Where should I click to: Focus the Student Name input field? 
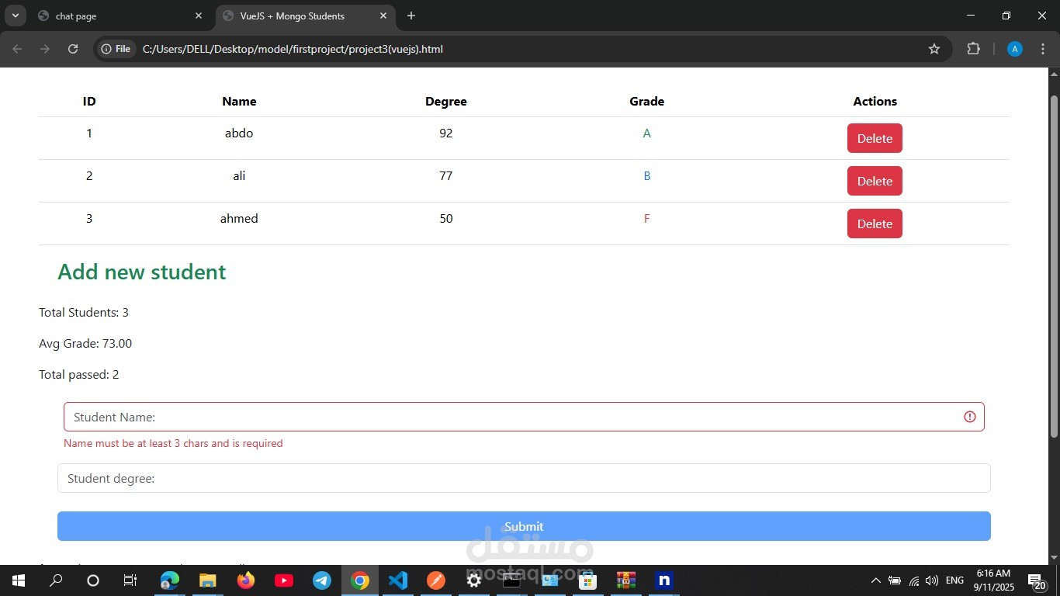click(524, 417)
